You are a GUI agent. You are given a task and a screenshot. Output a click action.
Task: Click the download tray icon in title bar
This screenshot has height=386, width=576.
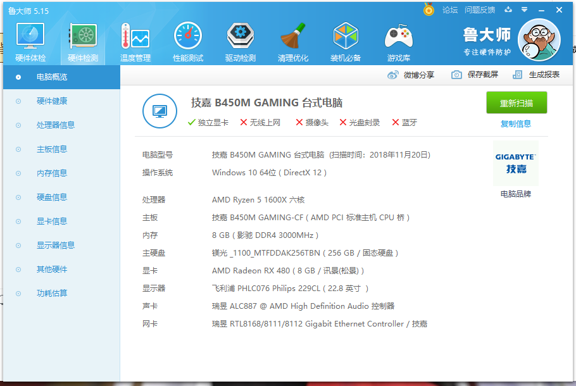click(x=508, y=9)
